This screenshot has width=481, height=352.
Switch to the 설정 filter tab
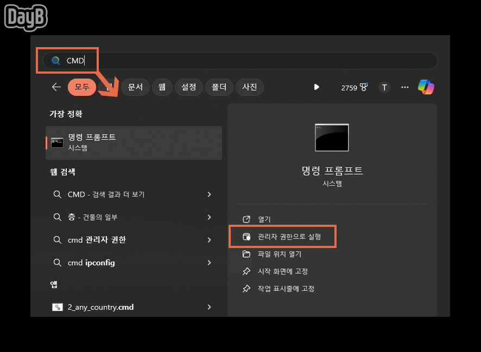189,87
